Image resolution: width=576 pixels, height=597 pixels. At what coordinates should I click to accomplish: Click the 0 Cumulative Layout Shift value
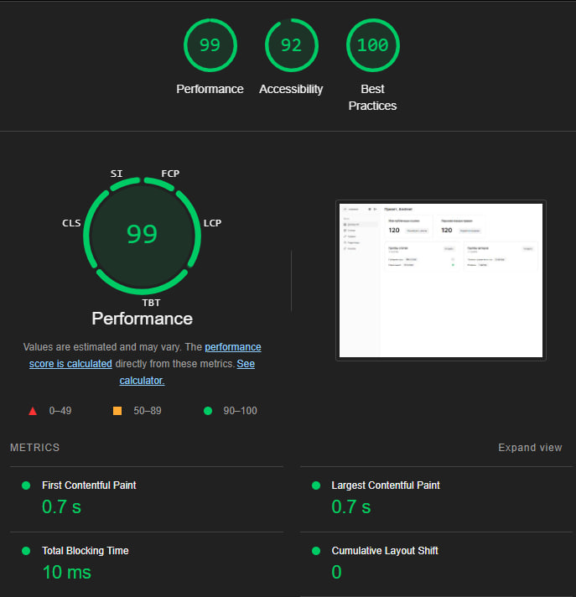pos(336,572)
